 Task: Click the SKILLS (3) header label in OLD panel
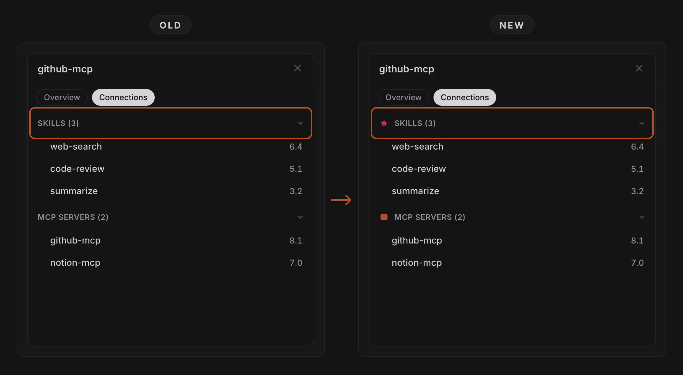click(58, 123)
